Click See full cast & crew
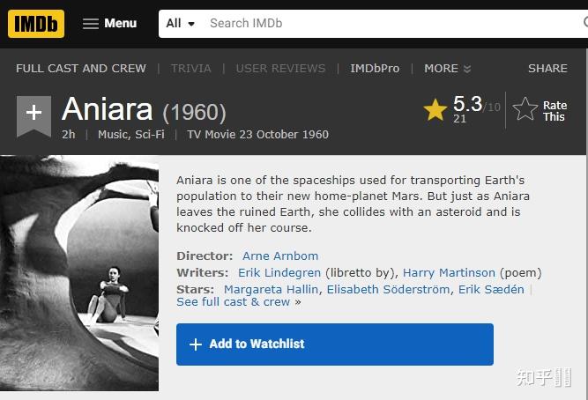Viewport: 588px width, 400px height. [234, 301]
